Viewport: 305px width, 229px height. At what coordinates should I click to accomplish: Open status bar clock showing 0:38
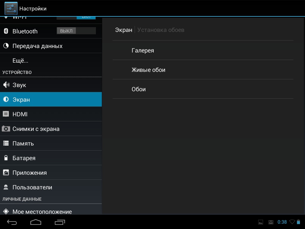pyautogui.click(x=282, y=222)
